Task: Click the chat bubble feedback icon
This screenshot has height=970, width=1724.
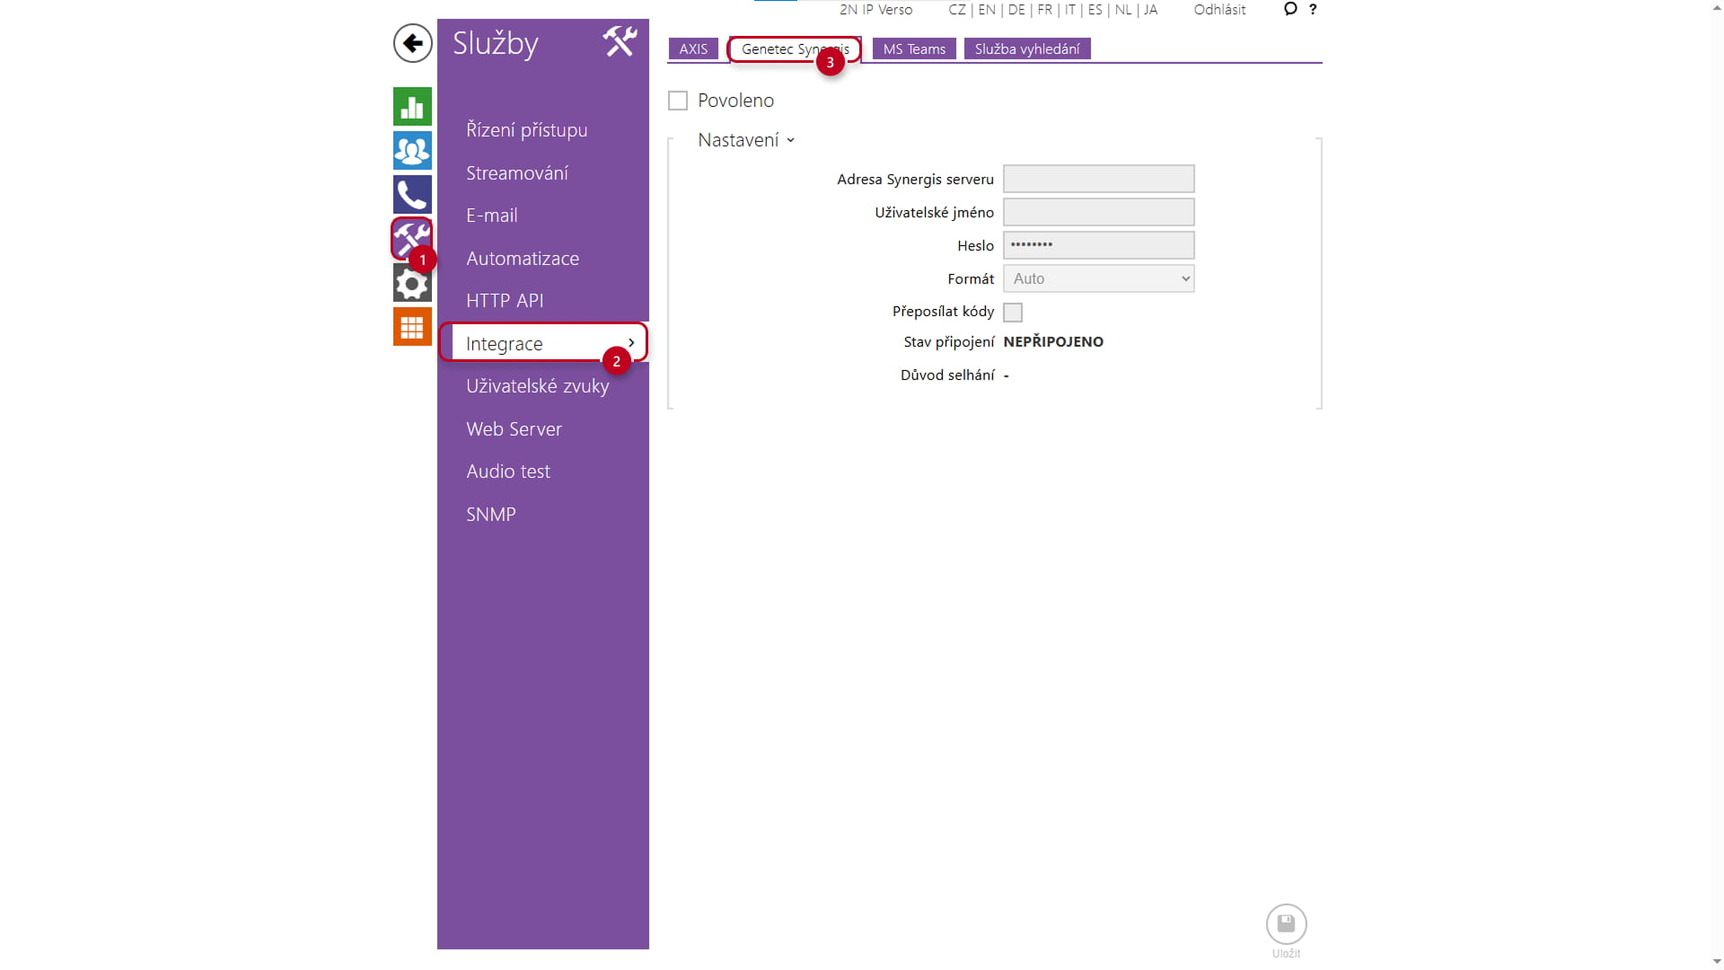Action: tap(1290, 9)
